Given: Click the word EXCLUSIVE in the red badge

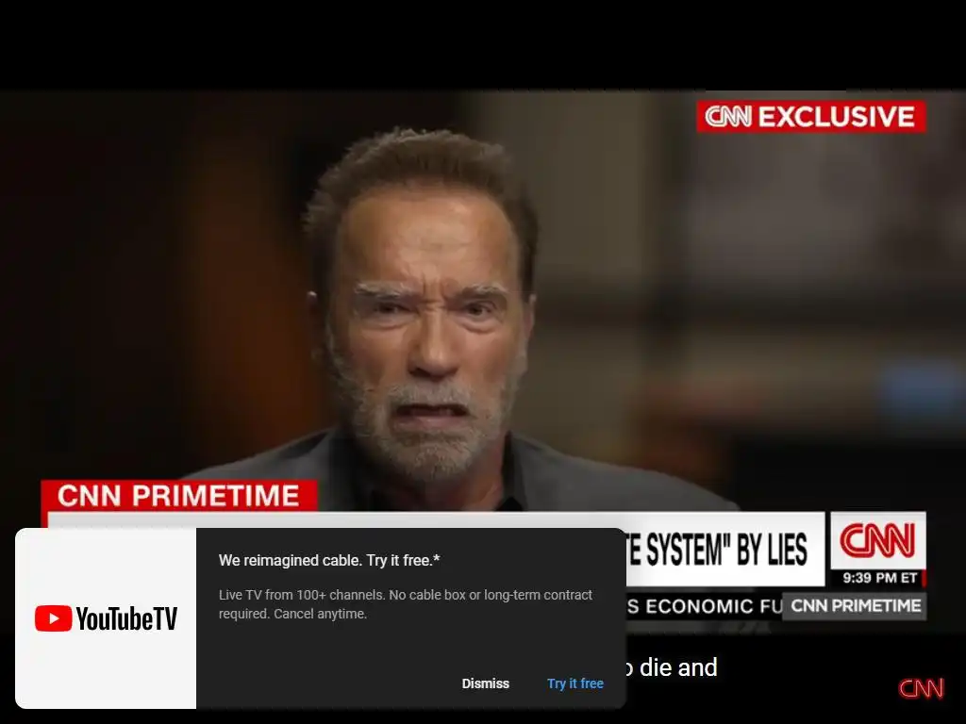Looking at the screenshot, I should (836, 116).
